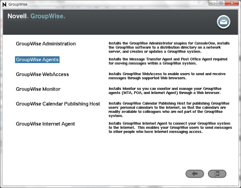Image resolution: width=241 pixels, height=188 pixels.
Task: Click the Novell GroupWise banner logo text
Action: point(37,16)
